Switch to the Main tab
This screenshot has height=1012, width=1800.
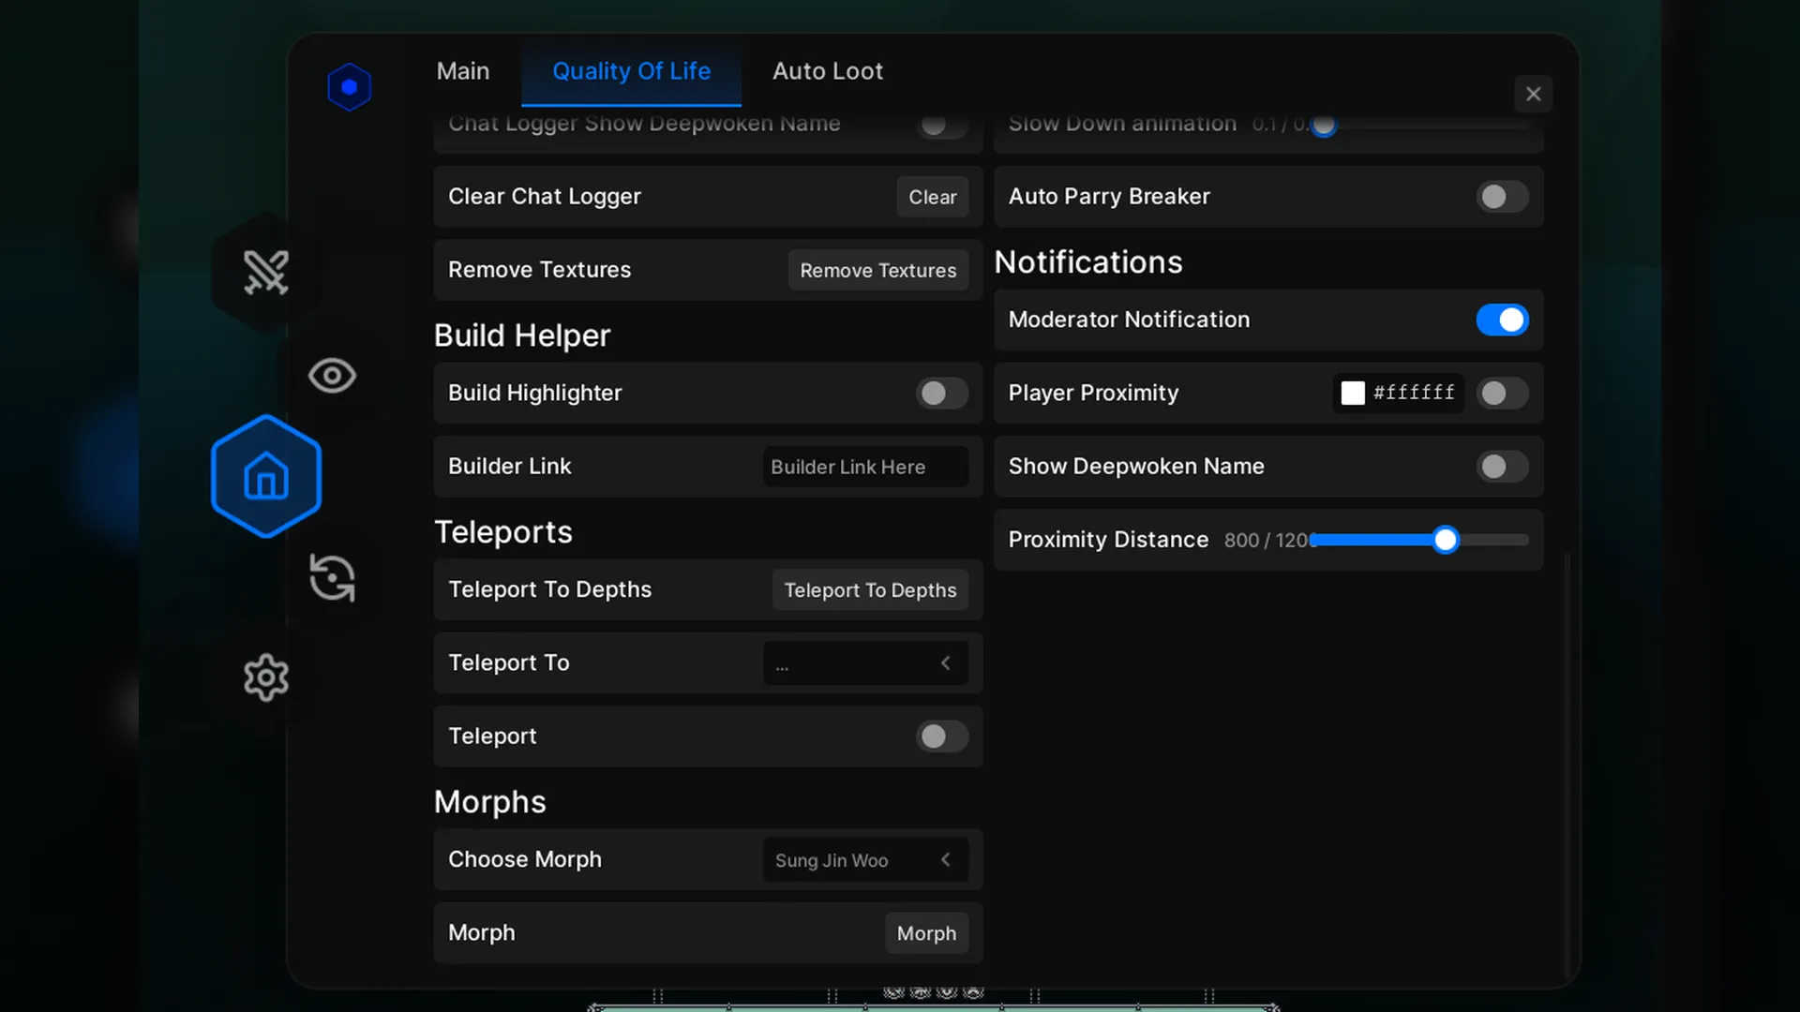(462, 71)
